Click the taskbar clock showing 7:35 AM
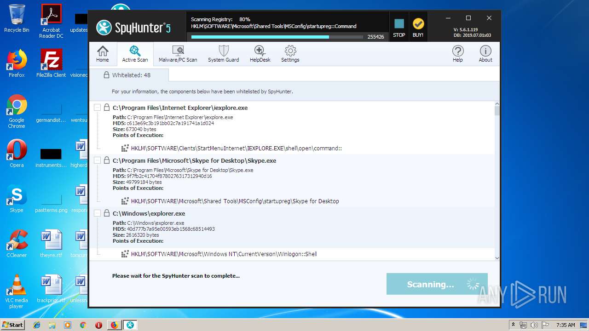 565,325
